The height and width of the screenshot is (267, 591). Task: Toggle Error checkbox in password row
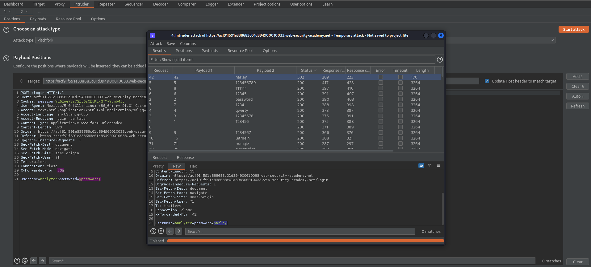[380, 99]
